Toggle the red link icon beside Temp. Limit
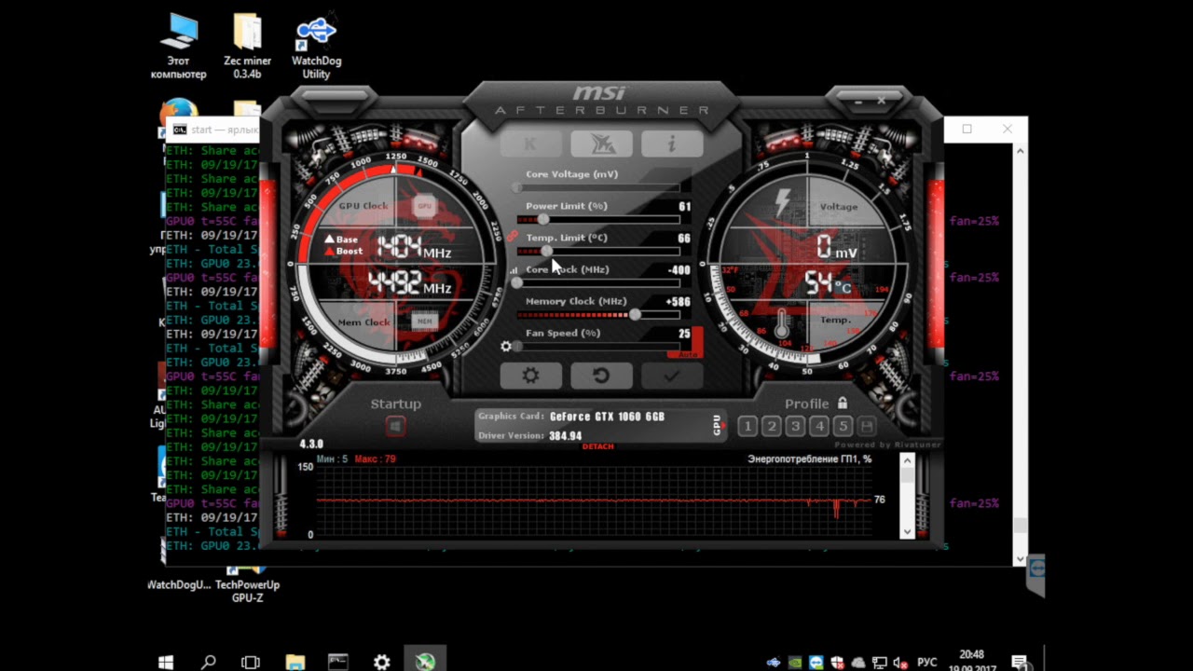This screenshot has width=1193, height=671. (512, 237)
